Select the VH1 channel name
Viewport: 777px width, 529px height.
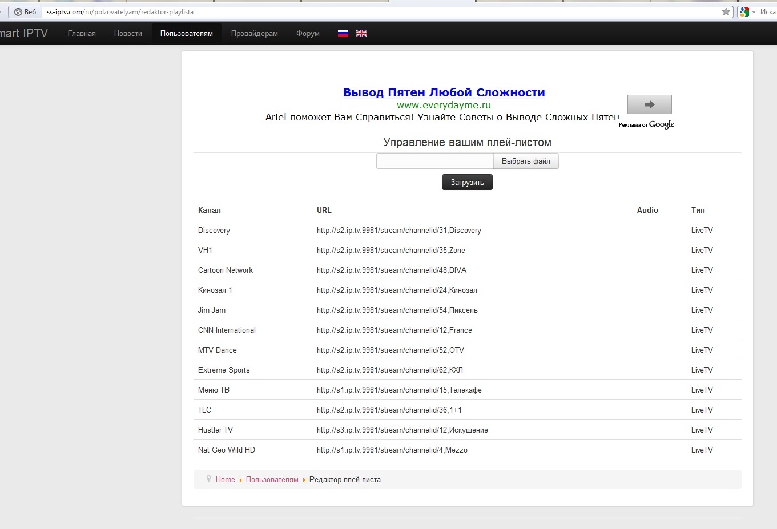[x=205, y=250]
